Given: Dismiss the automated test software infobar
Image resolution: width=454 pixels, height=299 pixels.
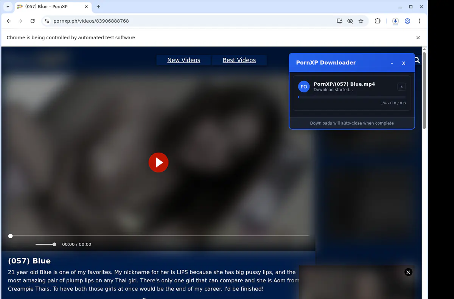Looking at the screenshot, I should pos(418,37).
